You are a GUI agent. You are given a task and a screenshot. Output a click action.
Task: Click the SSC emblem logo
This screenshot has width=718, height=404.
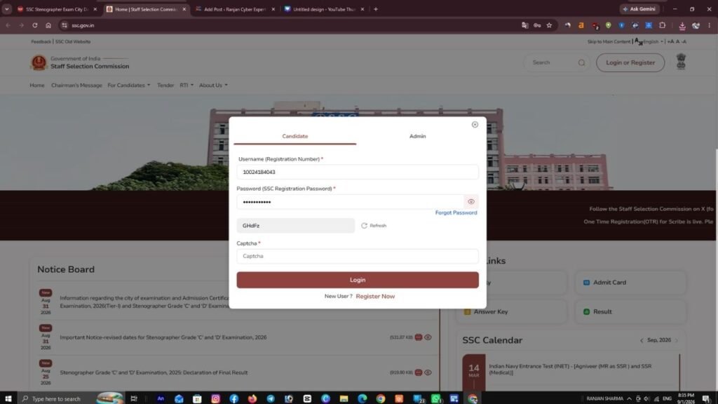point(39,62)
